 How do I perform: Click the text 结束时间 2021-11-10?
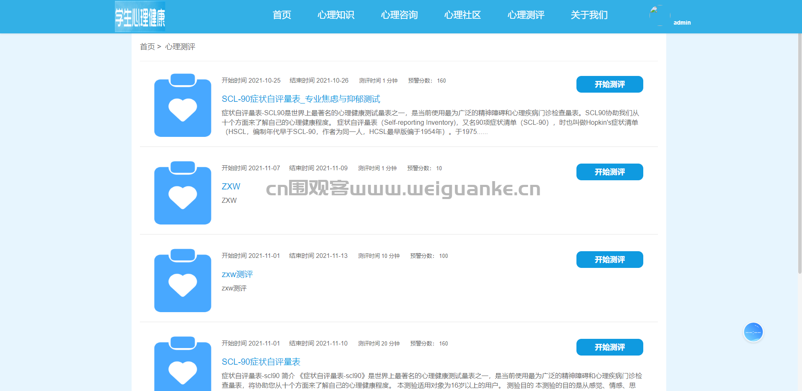(x=318, y=343)
